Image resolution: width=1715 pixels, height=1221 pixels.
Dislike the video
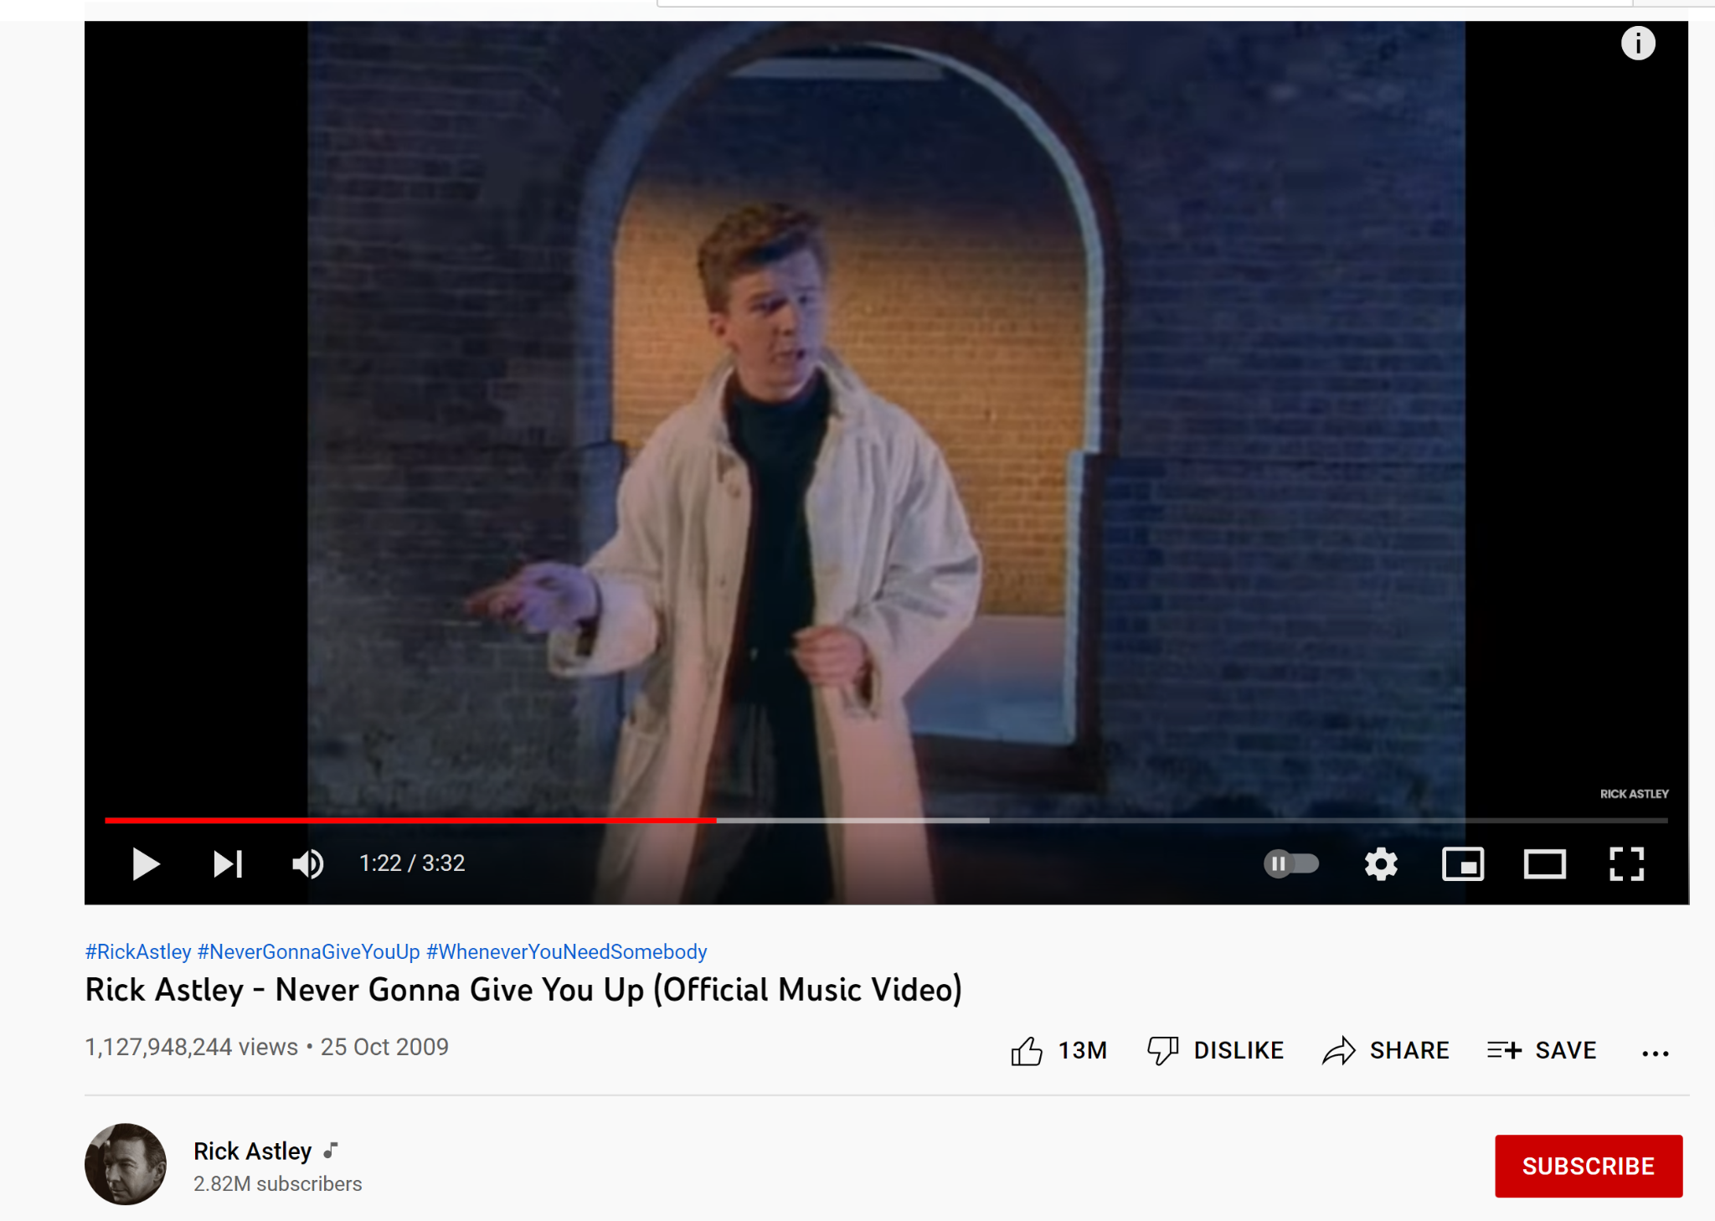pyautogui.click(x=1215, y=1050)
